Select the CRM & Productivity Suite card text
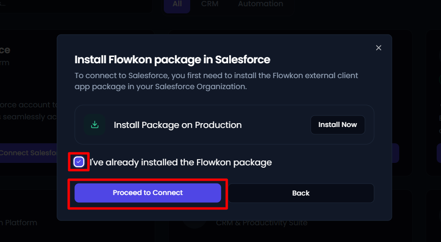The image size is (441, 242). coord(261,223)
